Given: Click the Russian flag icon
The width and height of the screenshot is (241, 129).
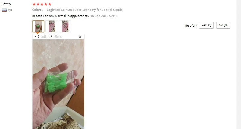Looking at the screenshot, I should pos(4,10).
